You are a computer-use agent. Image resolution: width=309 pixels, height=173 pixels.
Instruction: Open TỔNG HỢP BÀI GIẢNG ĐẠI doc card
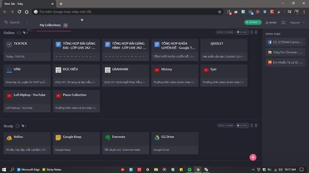pyautogui.click(x=76, y=50)
